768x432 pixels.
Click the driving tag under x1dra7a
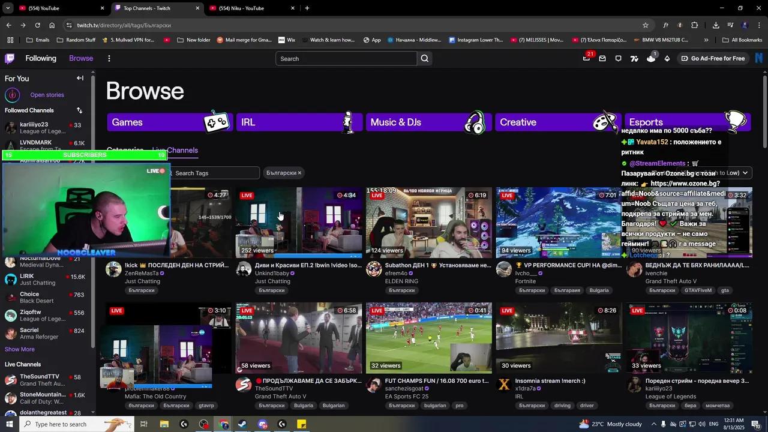pos(562,406)
